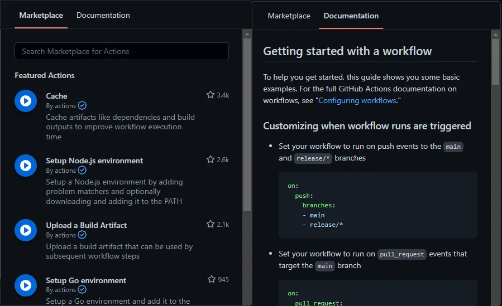This screenshot has height=306, width=502.
Task: Select Marketplace tab in left panel
Action: (41, 16)
